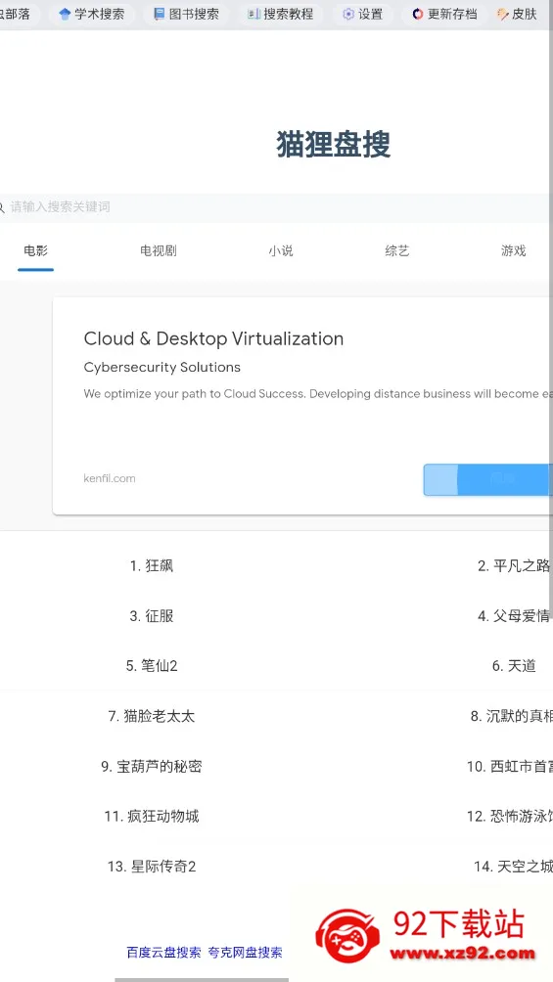Select hot item 3. 征服
This screenshot has width=553, height=982.
click(x=152, y=616)
